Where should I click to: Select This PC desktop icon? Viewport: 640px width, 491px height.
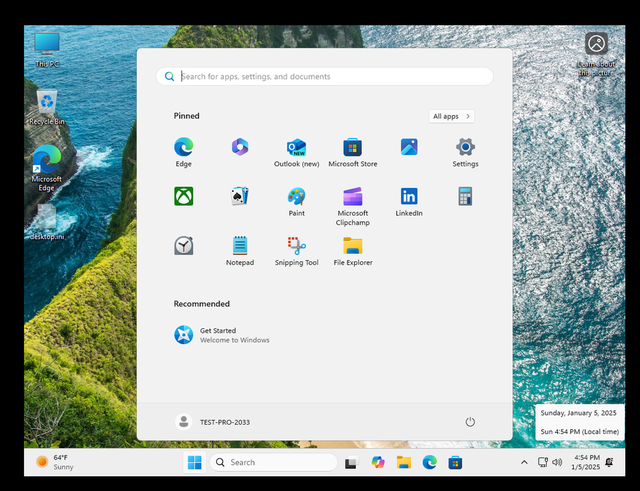tap(47, 50)
